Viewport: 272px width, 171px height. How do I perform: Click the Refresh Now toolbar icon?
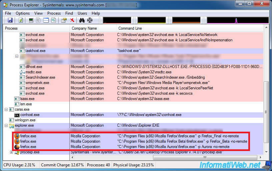coord(21,20)
